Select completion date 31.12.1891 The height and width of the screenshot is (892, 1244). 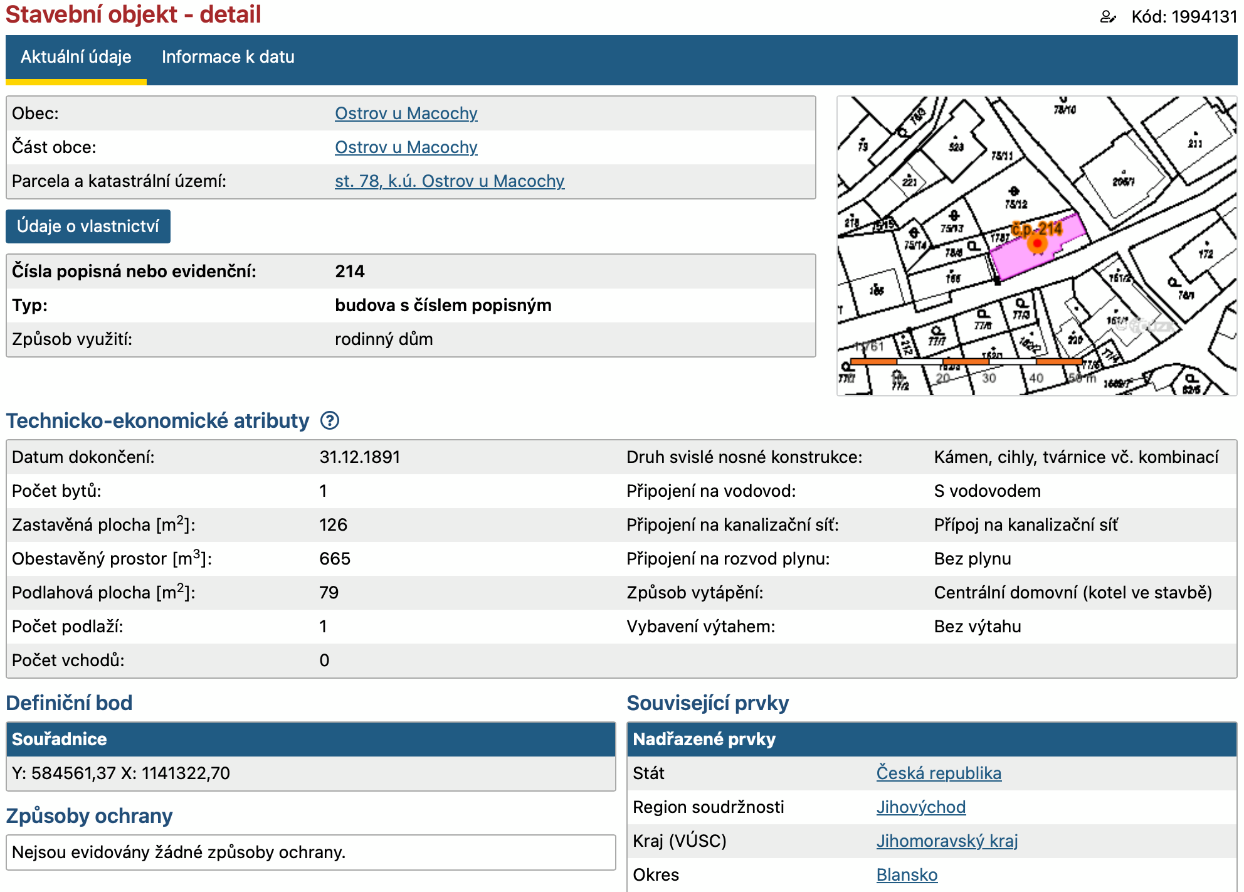(x=360, y=457)
